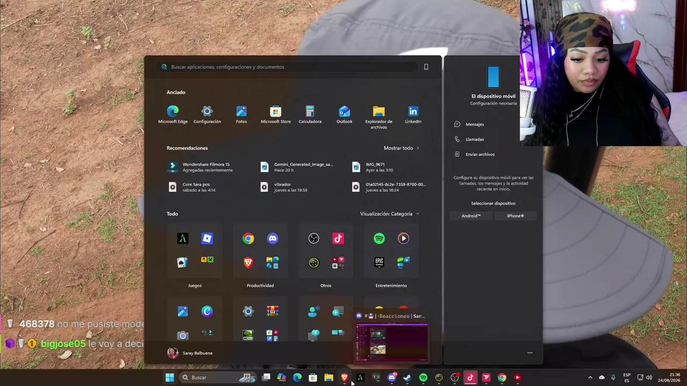This screenshot has width=687, height=386.
Task: Open Microsoft Edge from pinned apps
Action: tap(173, 115)
